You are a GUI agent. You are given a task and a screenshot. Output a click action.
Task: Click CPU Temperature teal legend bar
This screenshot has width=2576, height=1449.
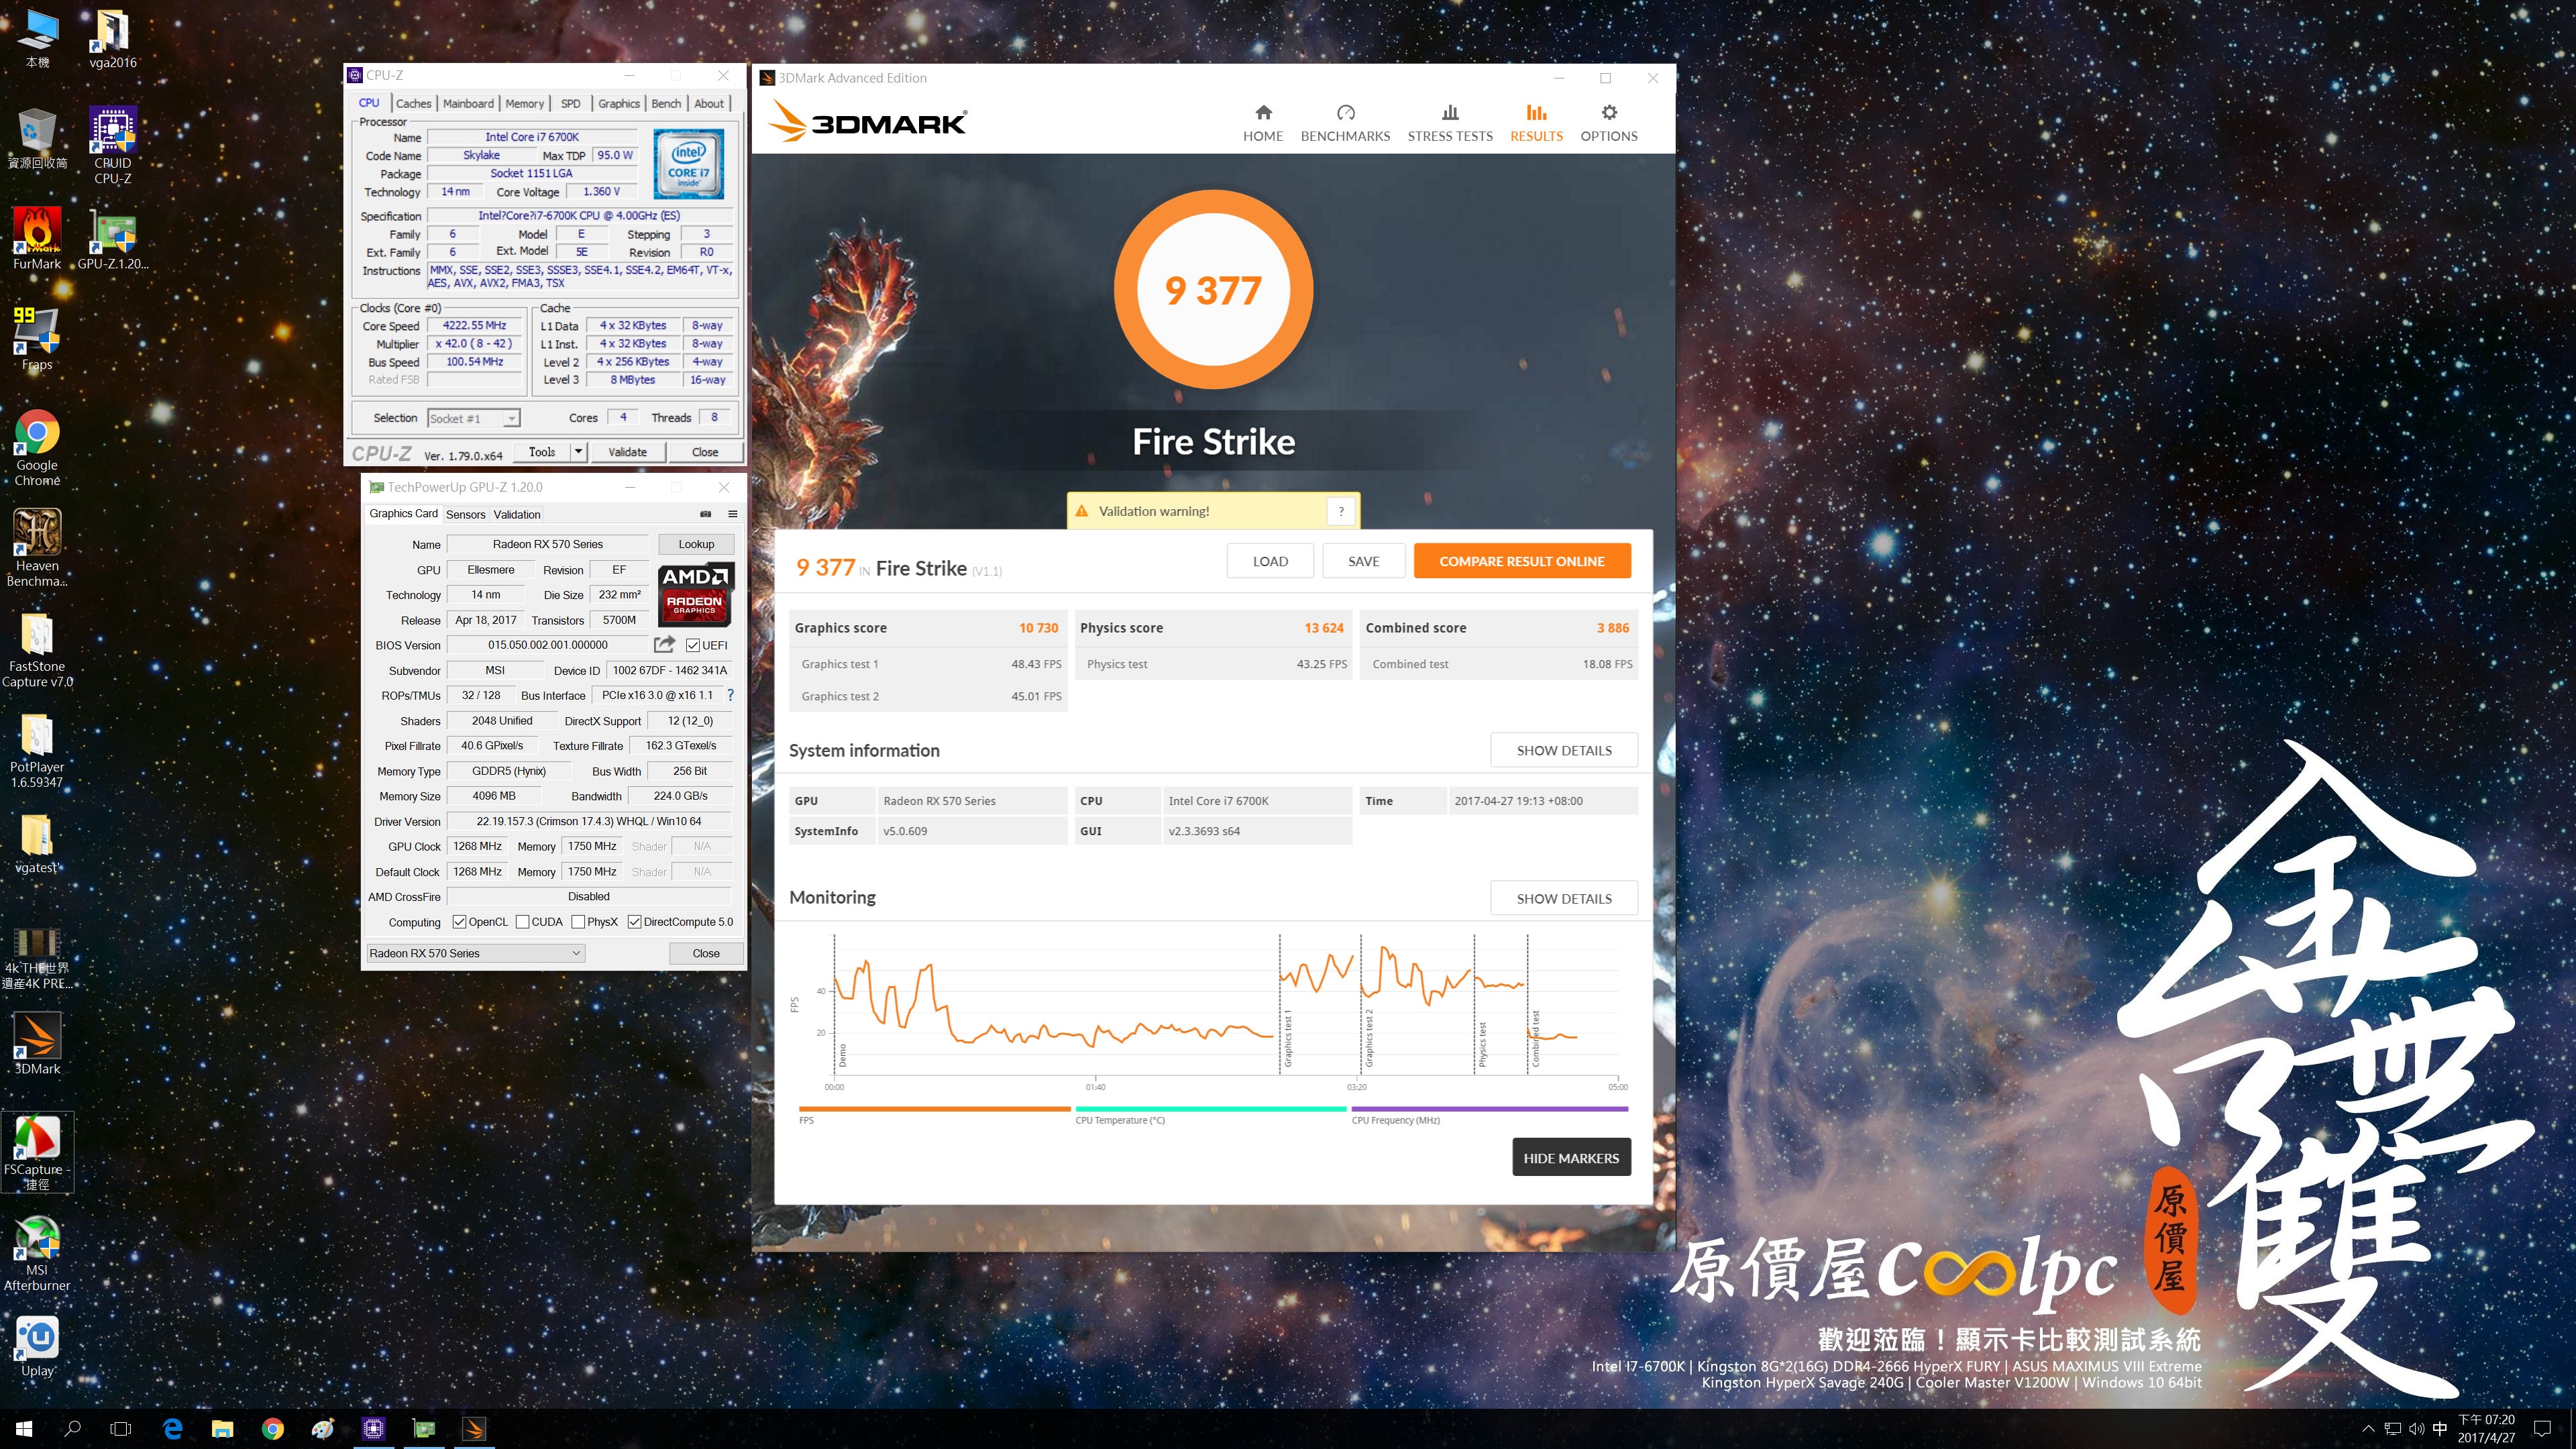[1211, 1109]
